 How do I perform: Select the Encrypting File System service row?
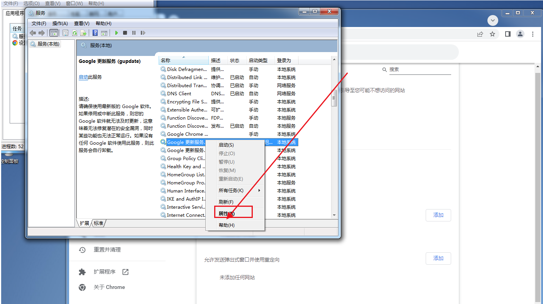228,102
